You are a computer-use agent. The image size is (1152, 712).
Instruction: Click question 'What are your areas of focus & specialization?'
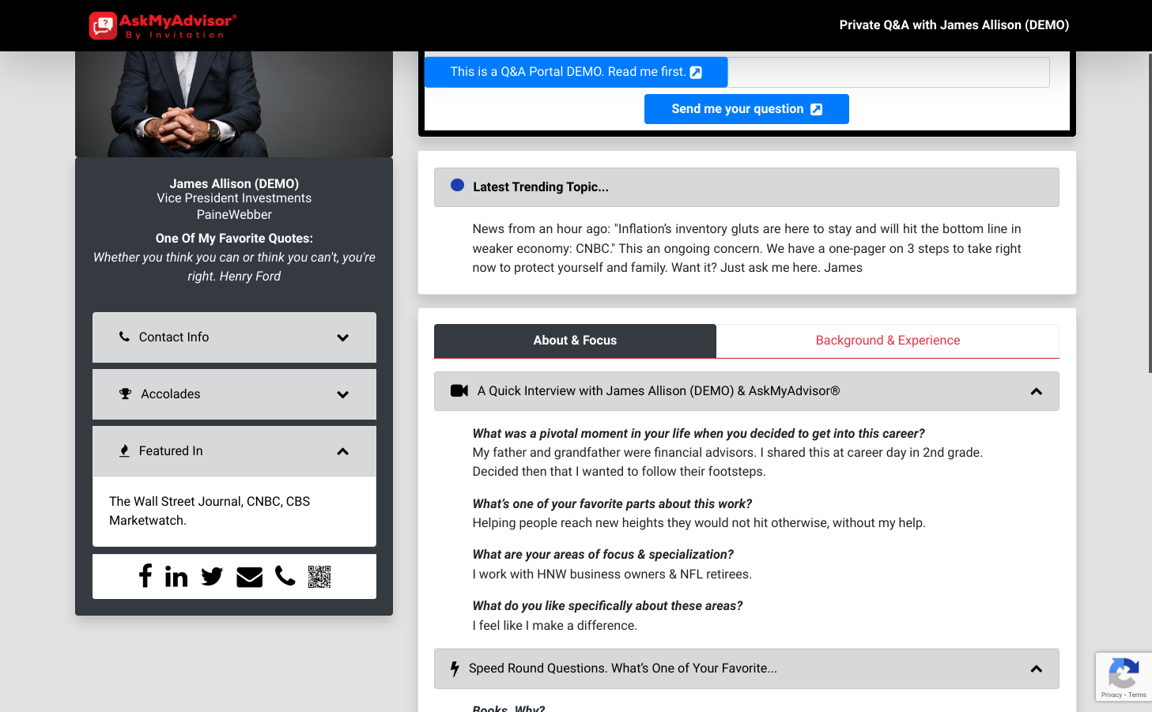(602, 555)
